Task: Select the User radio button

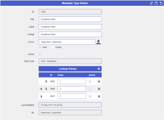Action: 40,47
